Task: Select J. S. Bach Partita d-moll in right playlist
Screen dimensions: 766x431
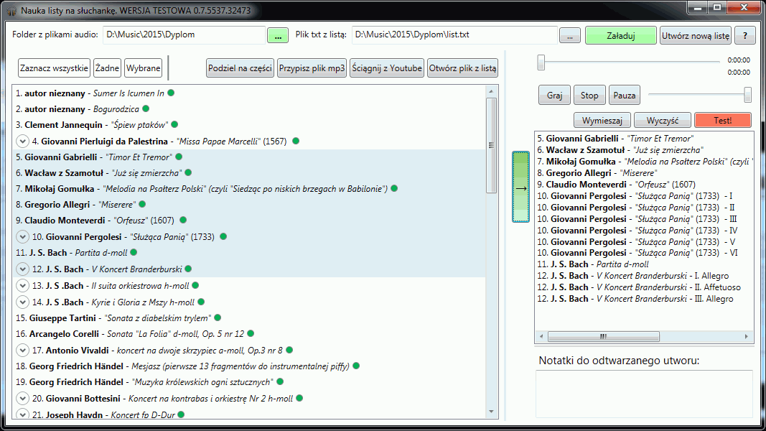Action: pyautogui.click(x=592, y=264)
